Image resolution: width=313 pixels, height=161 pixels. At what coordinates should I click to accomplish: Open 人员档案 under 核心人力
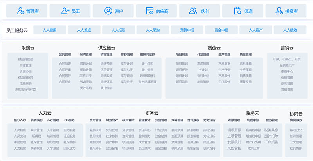point(20,130)
